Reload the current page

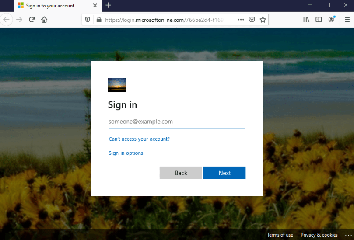(32, 20)
